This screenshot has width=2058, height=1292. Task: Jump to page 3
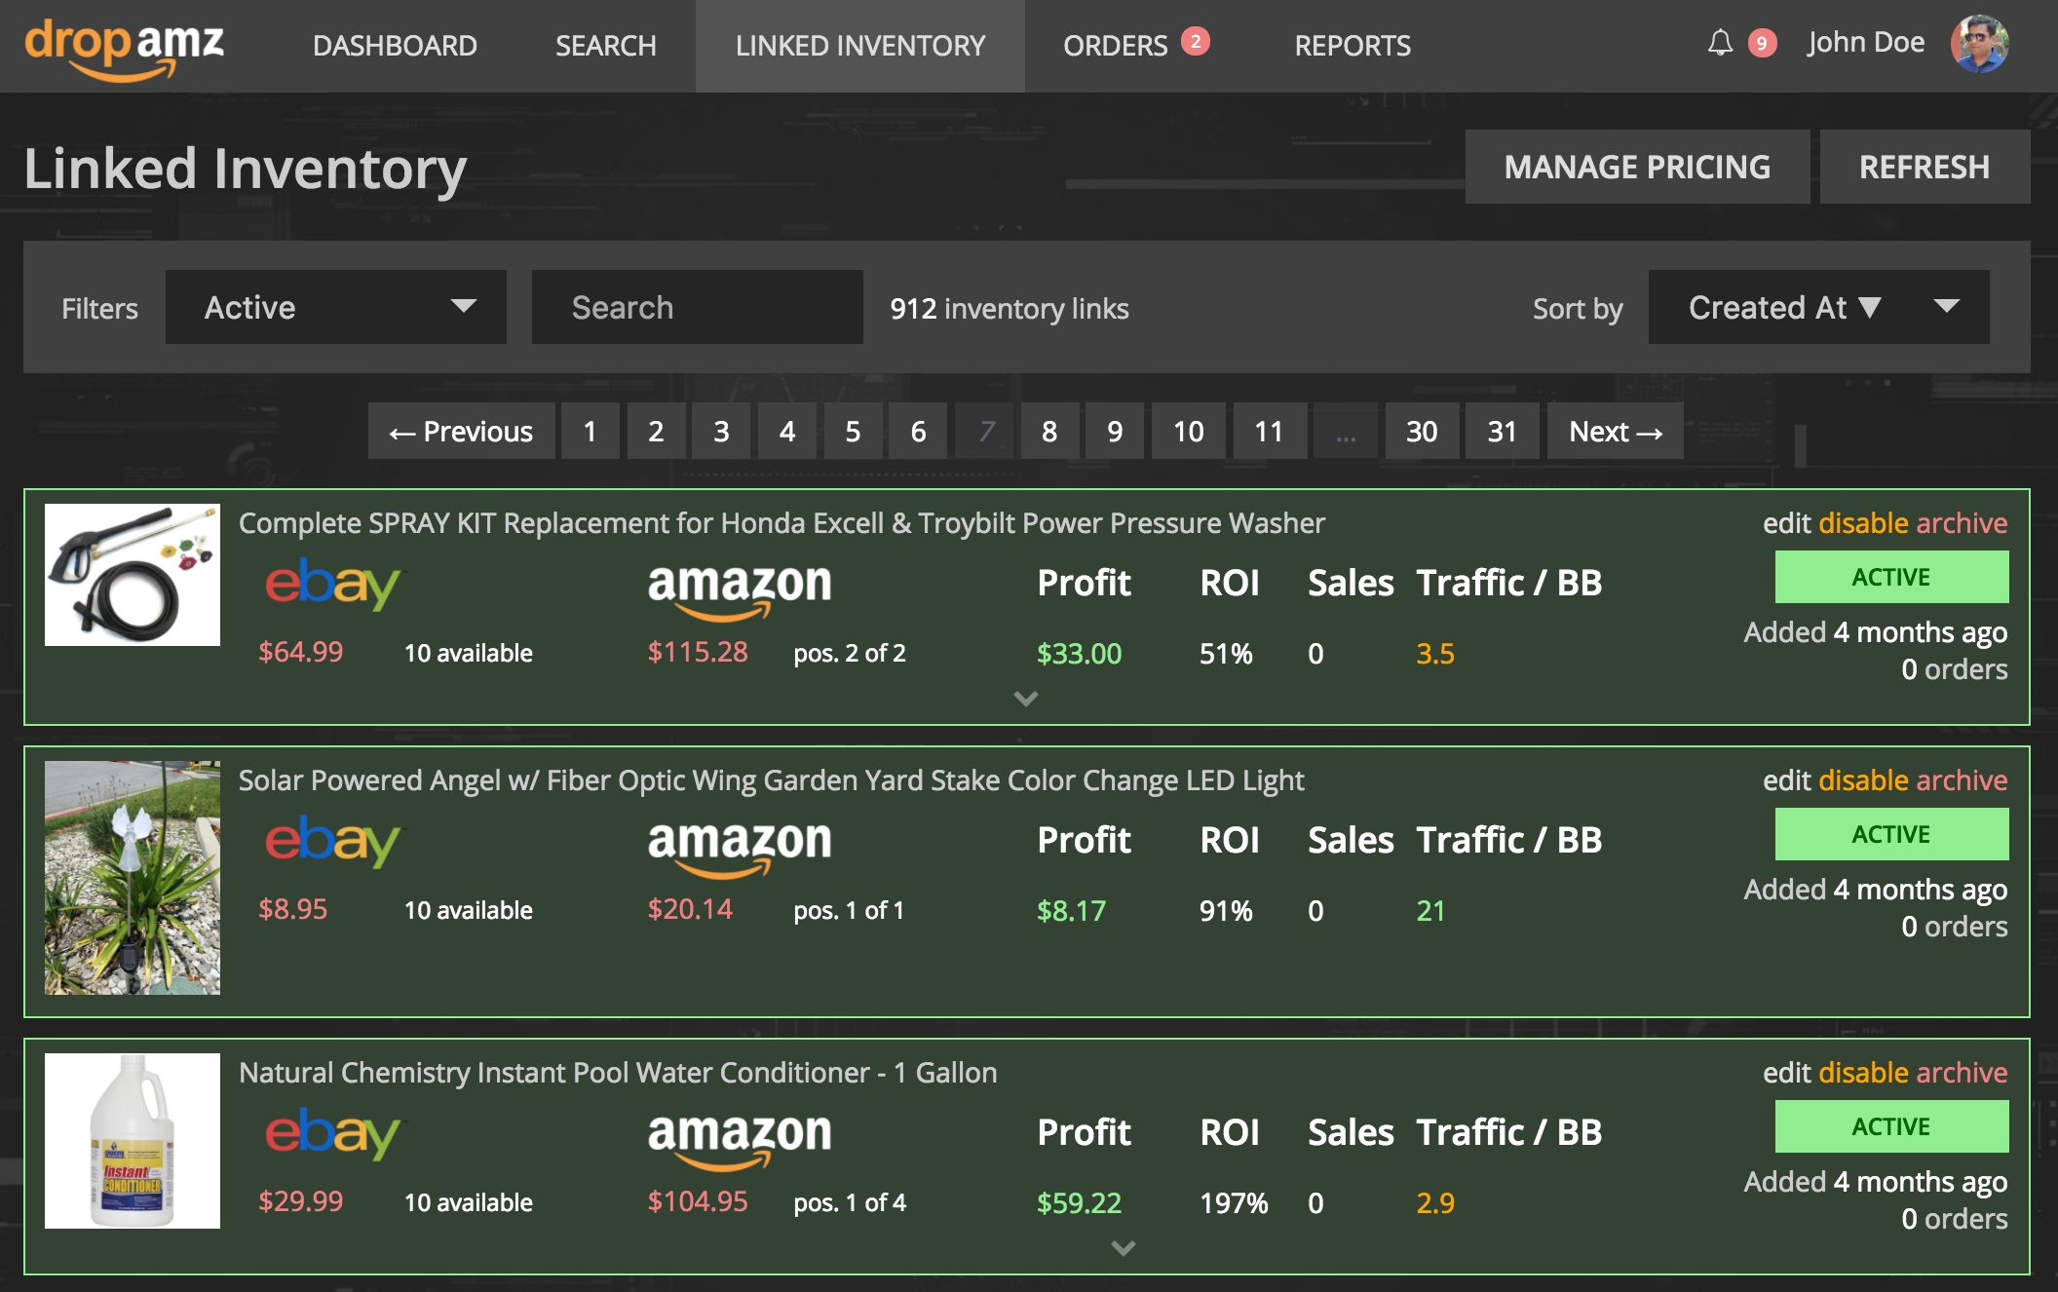click(721, 431)
